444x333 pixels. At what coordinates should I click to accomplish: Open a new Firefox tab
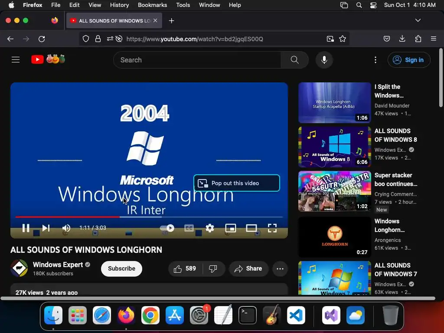tap(171, 21)
